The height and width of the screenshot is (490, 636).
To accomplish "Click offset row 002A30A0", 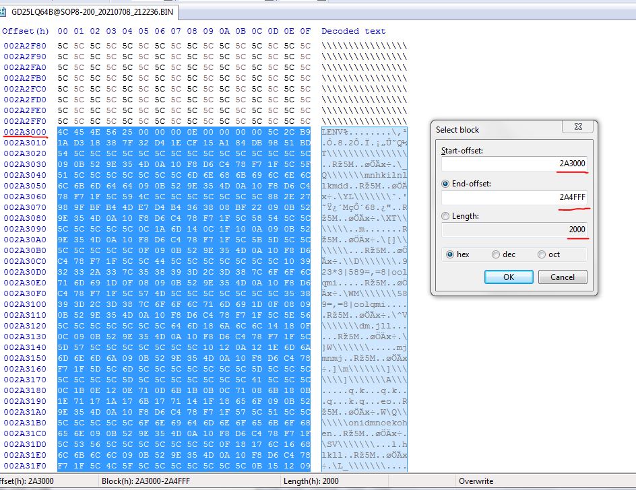I will 25,240.
